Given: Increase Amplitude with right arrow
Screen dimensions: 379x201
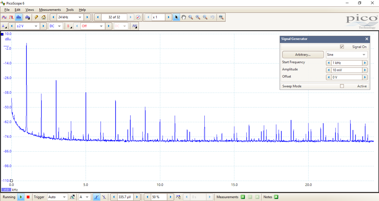Looking at the screenshot, I should (365, 70).
